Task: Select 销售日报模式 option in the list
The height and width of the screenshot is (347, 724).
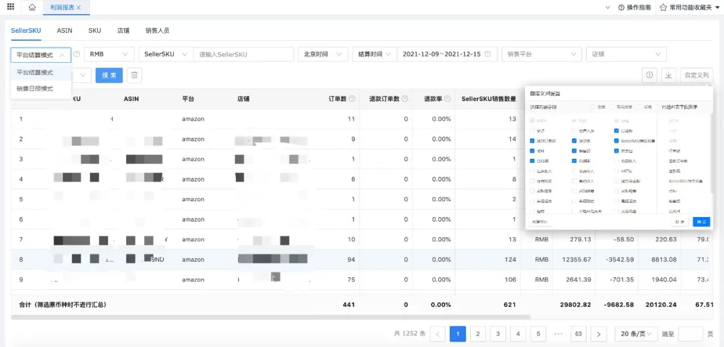Action: pyautogui.click(x=41, y=88)
